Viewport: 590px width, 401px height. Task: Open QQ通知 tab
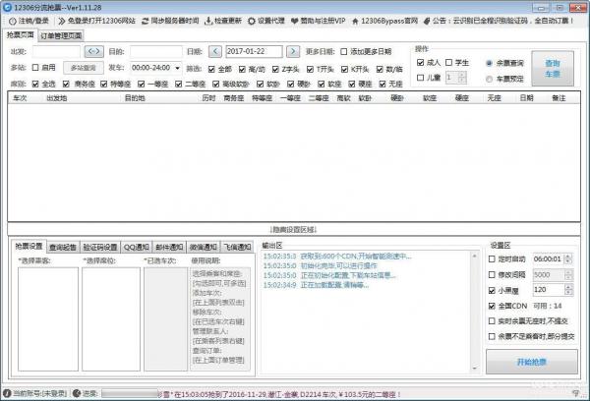pyautogui.click(x=137, y=247)
